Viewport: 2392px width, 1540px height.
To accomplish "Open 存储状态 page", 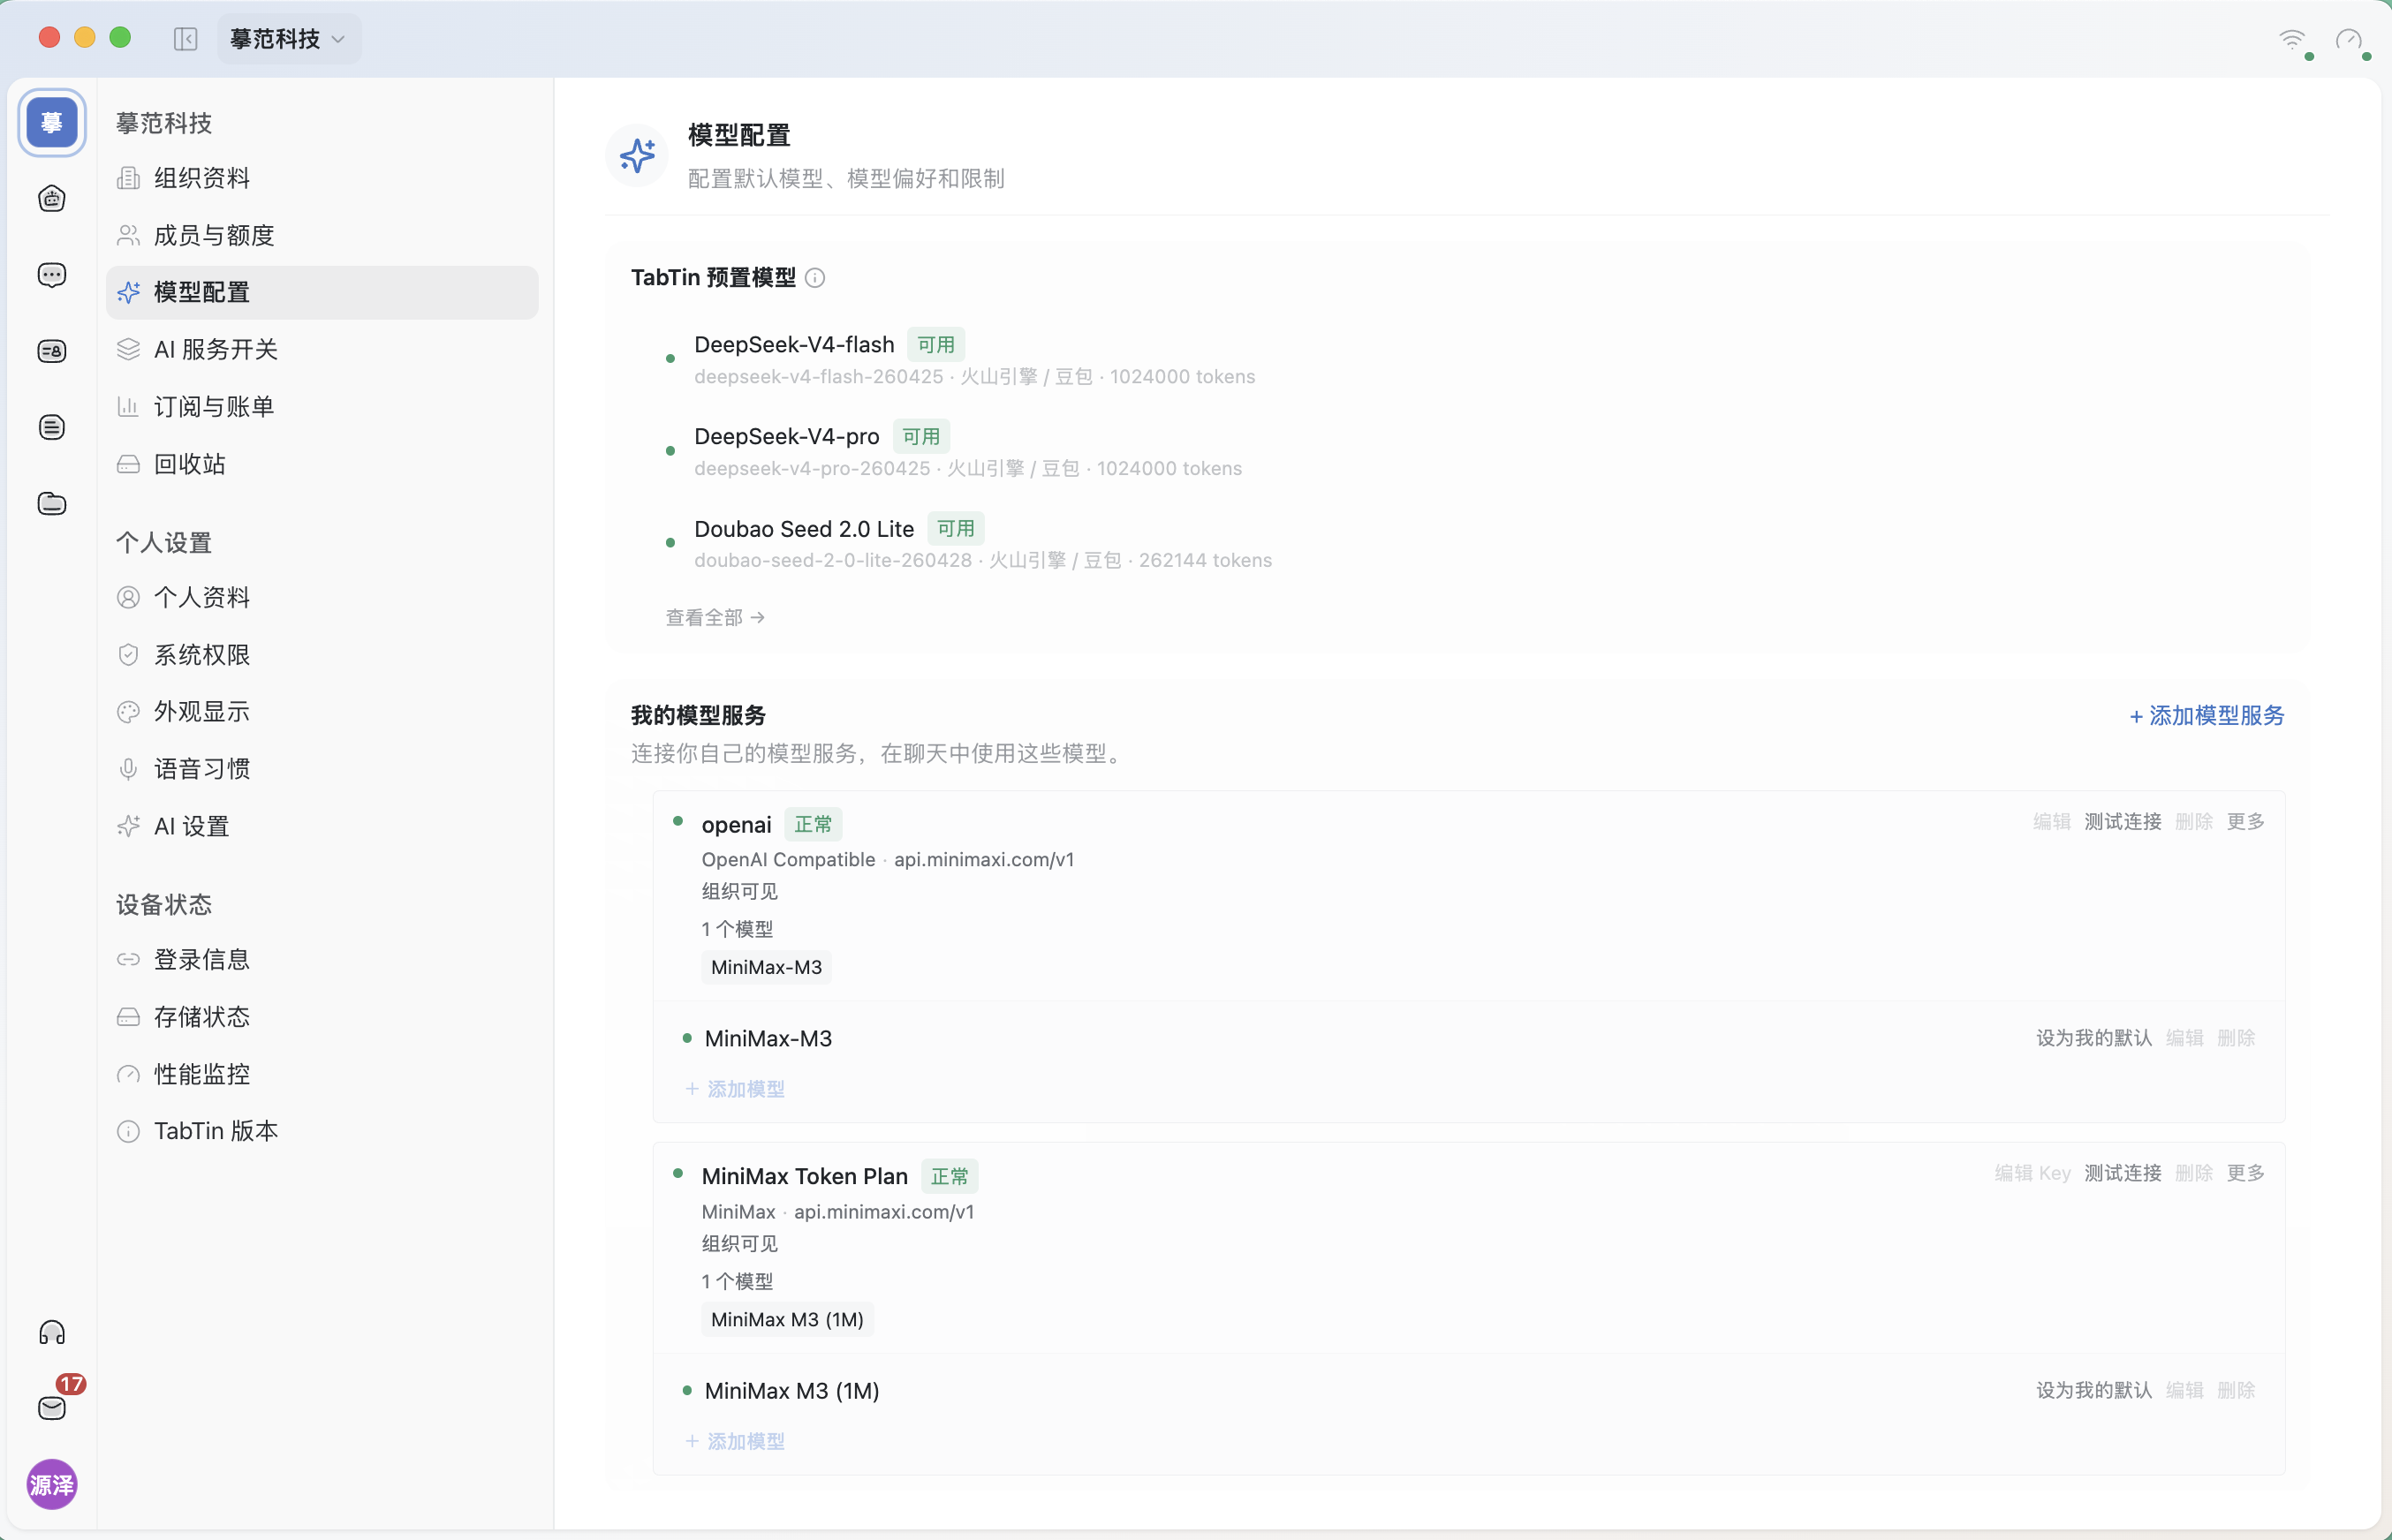I will point(322,1017).
